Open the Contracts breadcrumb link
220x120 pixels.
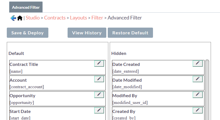pos(55,18)
